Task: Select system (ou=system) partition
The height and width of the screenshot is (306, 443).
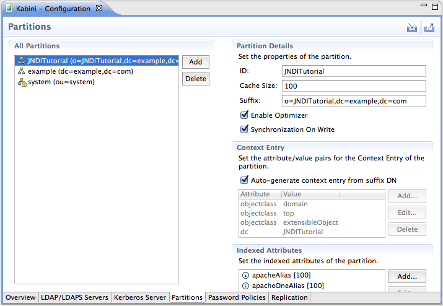Action: click(97, 82)
